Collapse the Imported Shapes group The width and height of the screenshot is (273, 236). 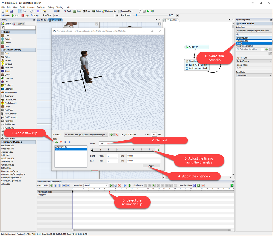2,142
